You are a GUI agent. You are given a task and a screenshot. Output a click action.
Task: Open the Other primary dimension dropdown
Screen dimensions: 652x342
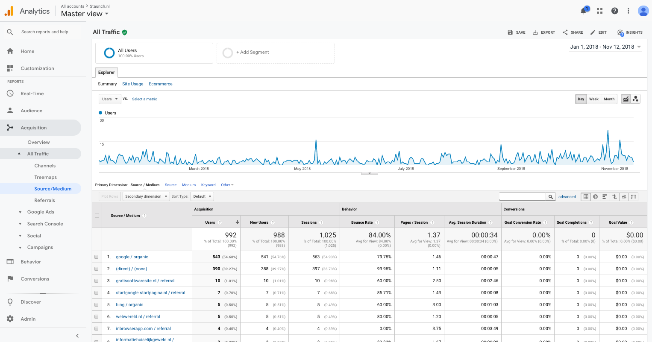click(227, 185)
